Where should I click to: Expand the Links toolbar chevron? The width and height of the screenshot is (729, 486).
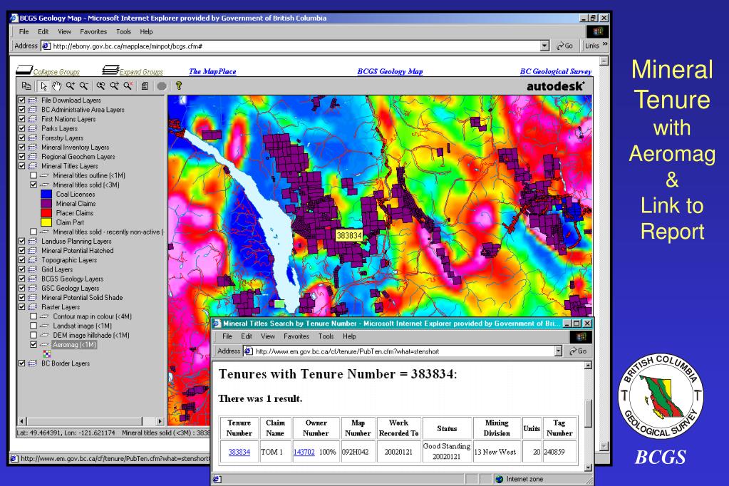605,45
